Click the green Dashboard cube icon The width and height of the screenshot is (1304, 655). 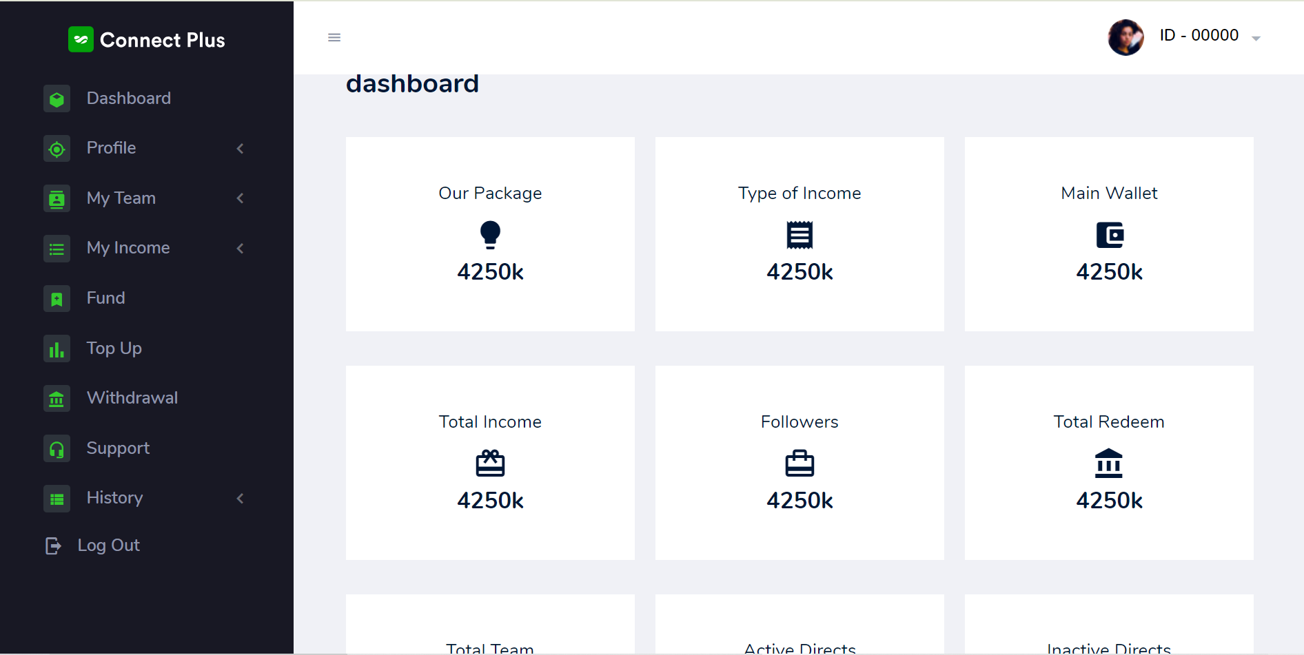coord(57,98)
